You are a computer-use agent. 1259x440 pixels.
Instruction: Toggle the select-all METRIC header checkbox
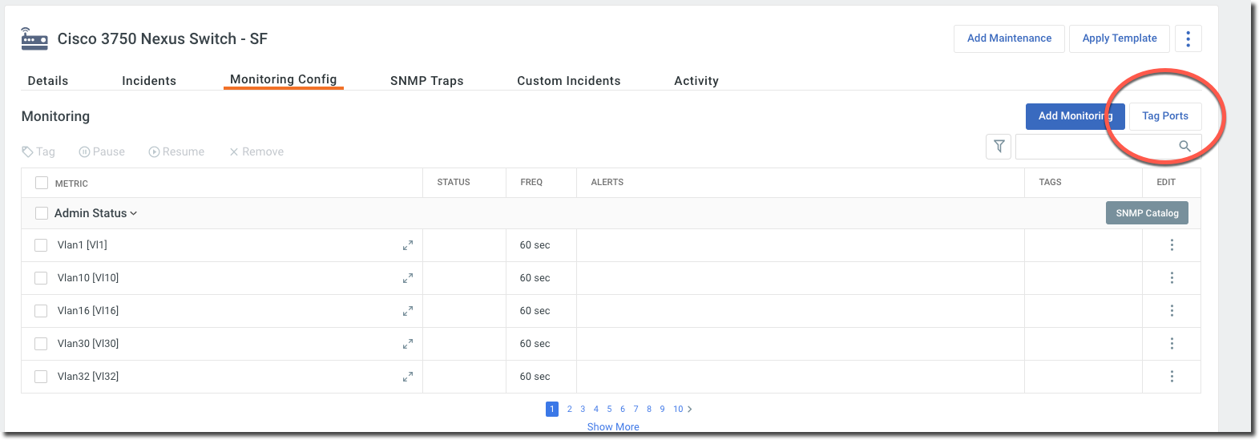(x=42, y=184)
